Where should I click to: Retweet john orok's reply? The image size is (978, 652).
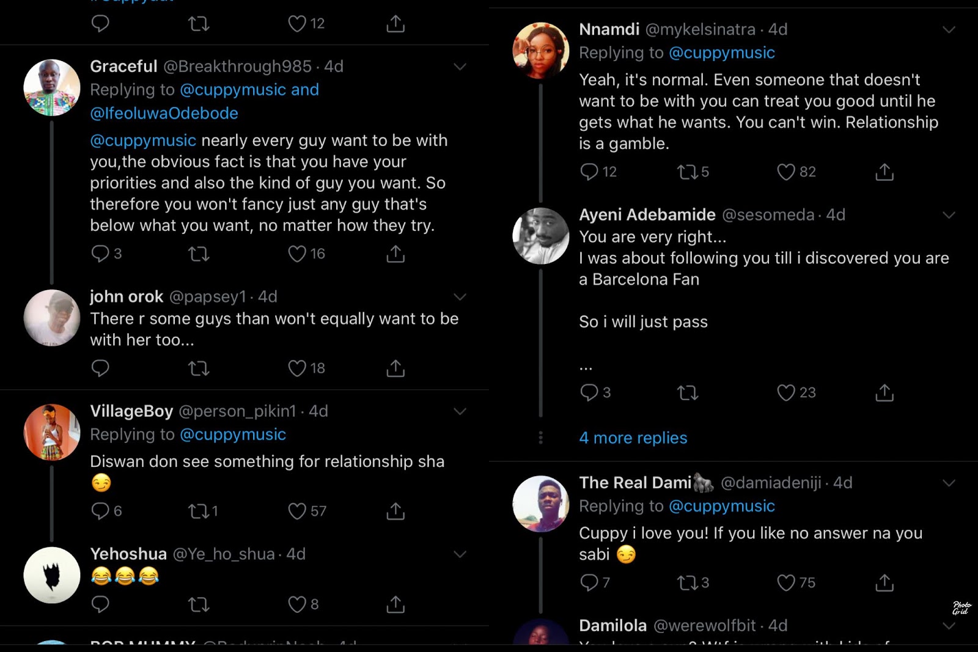[199, 368]
